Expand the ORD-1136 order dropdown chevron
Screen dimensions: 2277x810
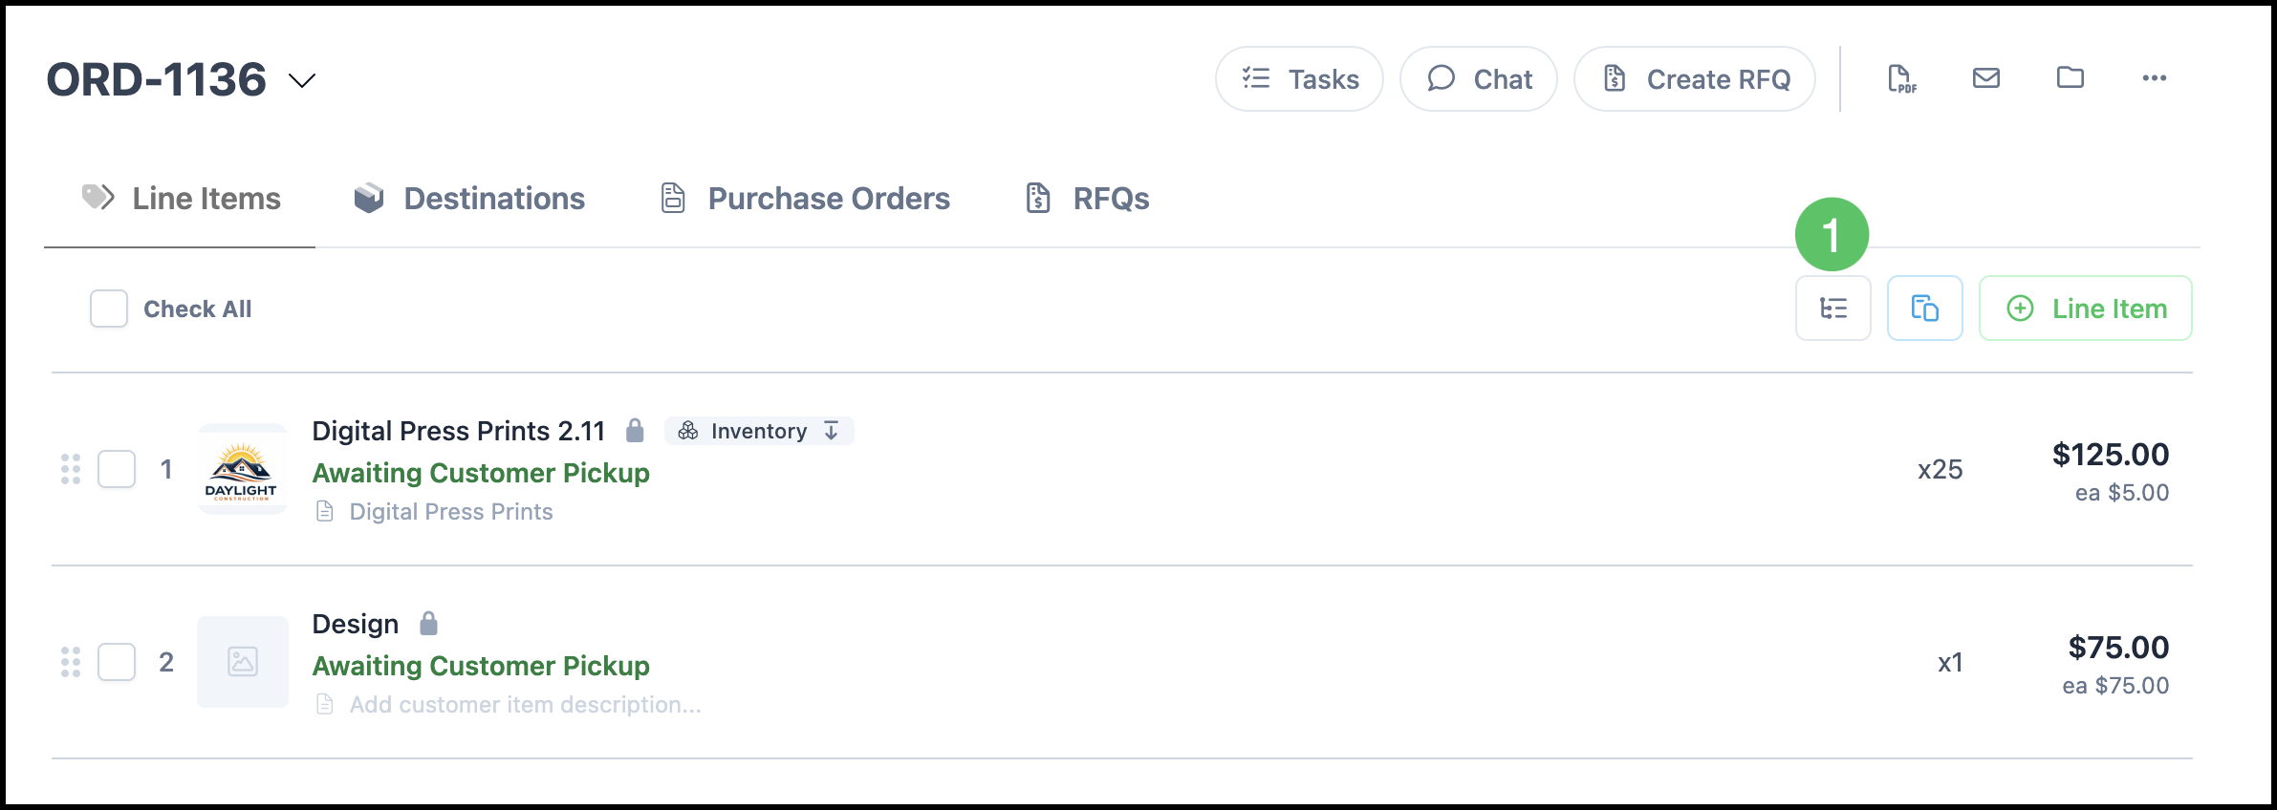pos(302,81)
